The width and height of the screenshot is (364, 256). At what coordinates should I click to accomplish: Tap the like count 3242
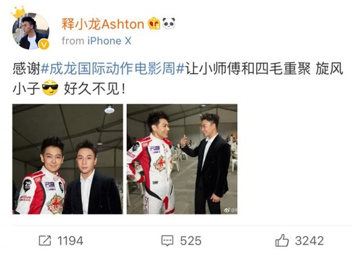pos(309,241)
